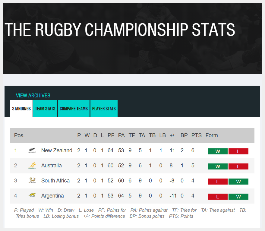Click the Australia wallaby logo icon
Viewport: 265px width, 231px height.
click(32, 166)
